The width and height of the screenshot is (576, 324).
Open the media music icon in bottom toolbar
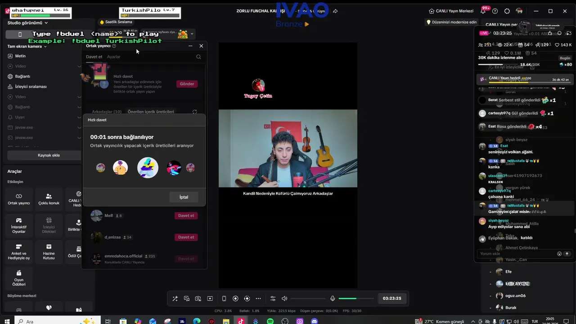[187, 298]
